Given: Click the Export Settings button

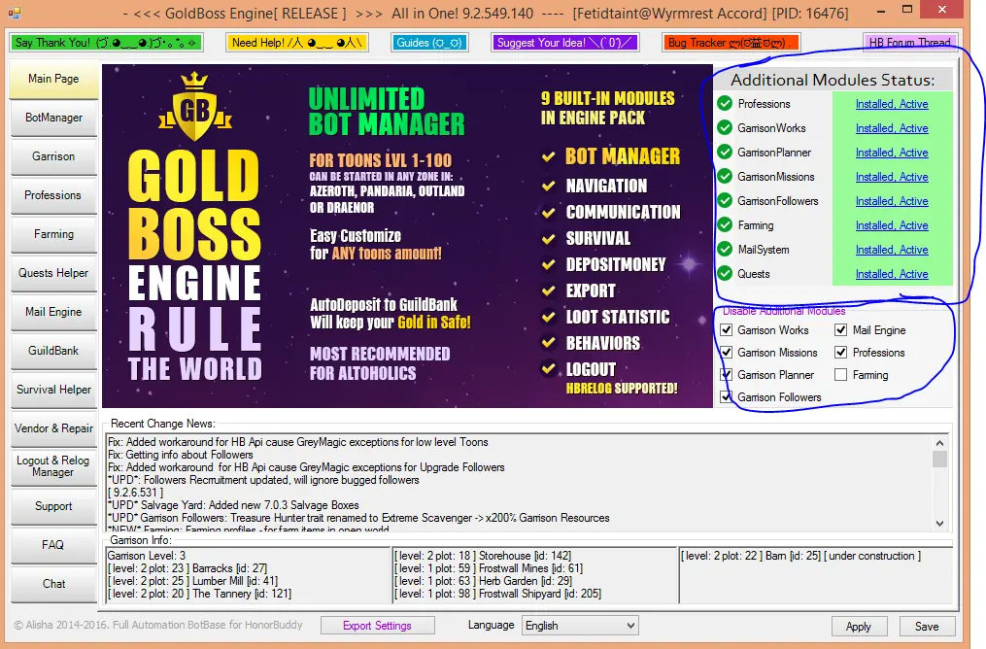Looking at the screenshot, I should point(377,626).
